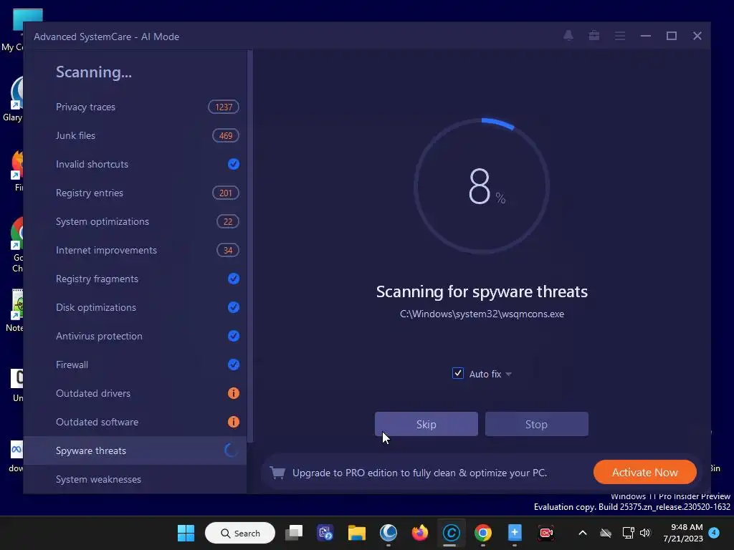This screenshot has width=734, height=550.
Task: Click the 1237 badge for Privacy traces
Action: point(224,107)
